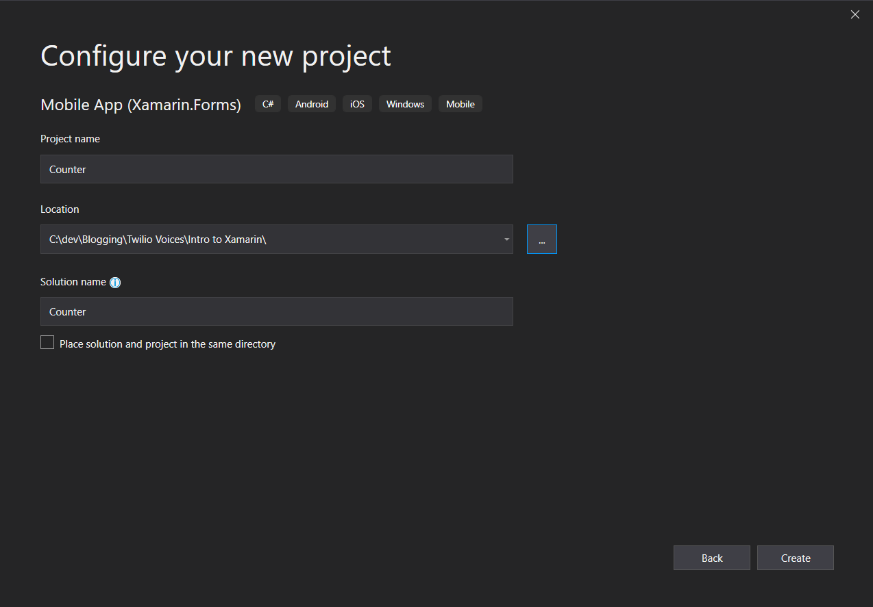Click the C# language tag
The width and height of the screenshot is (873, 607).
(268, 104)
